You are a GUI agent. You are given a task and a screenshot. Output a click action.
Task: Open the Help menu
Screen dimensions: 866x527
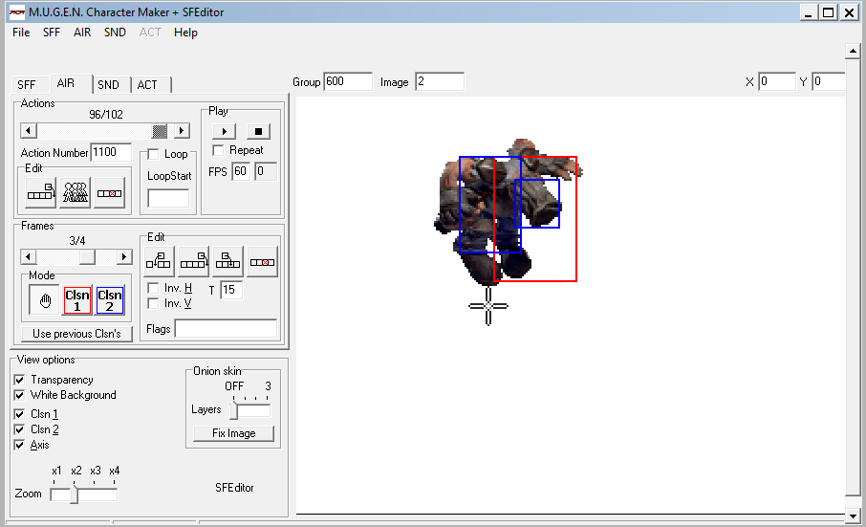click(185, 33)
